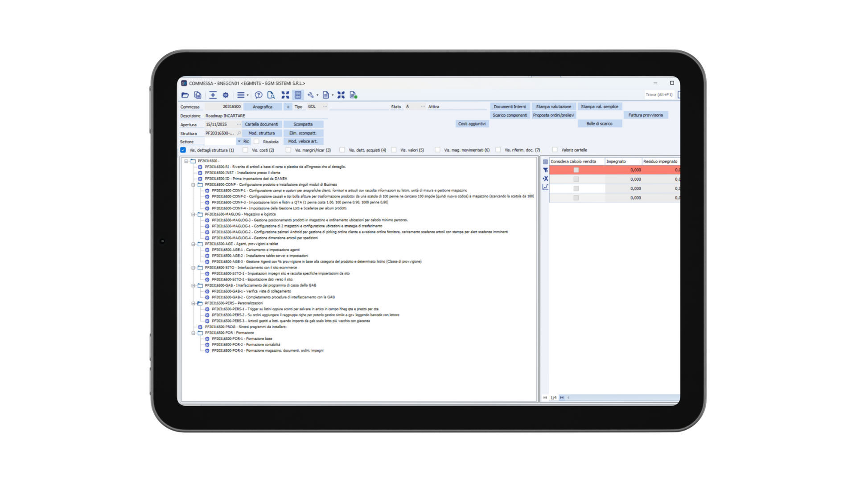Image resolution: width=856 pixels, height=481 pixels.
Task: Click the document search preview icon
Action: tap(271, 95)
